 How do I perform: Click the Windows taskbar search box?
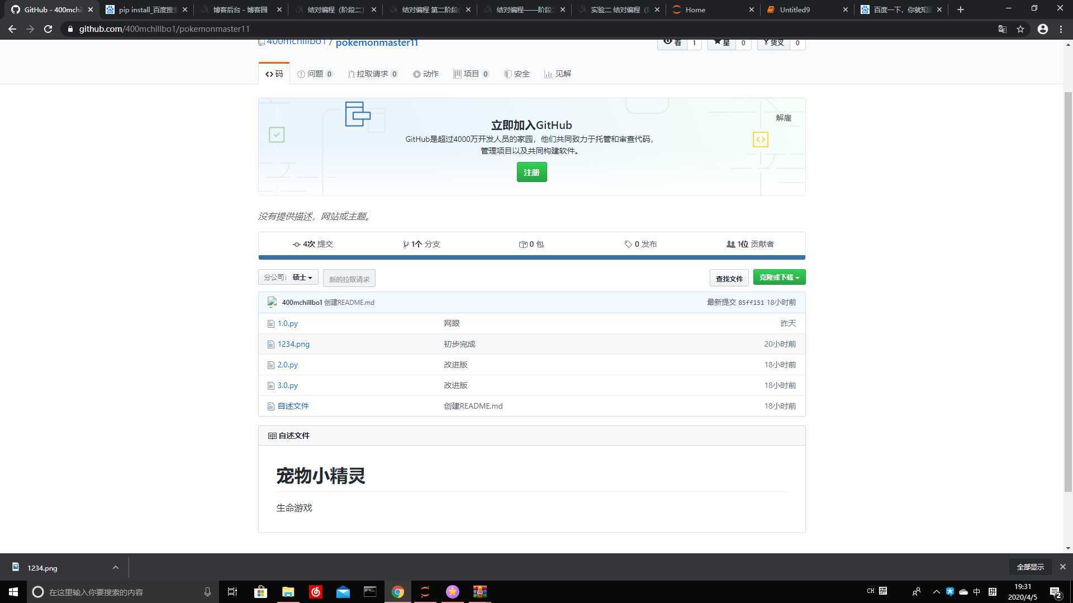click(123, 592)
